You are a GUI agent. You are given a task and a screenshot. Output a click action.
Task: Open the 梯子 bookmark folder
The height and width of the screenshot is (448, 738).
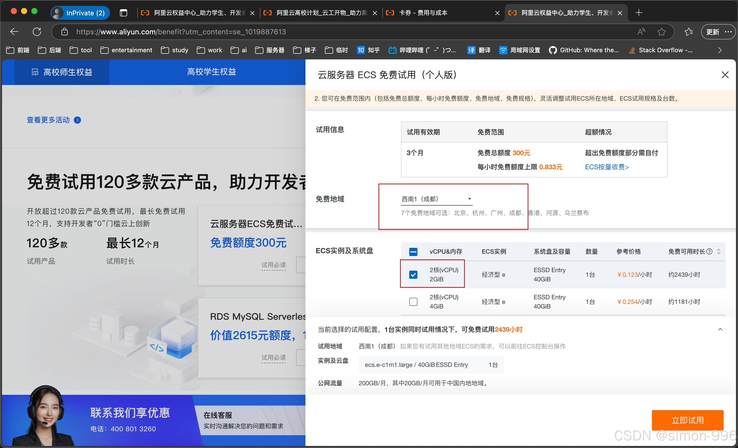click(x=305, y=50)
